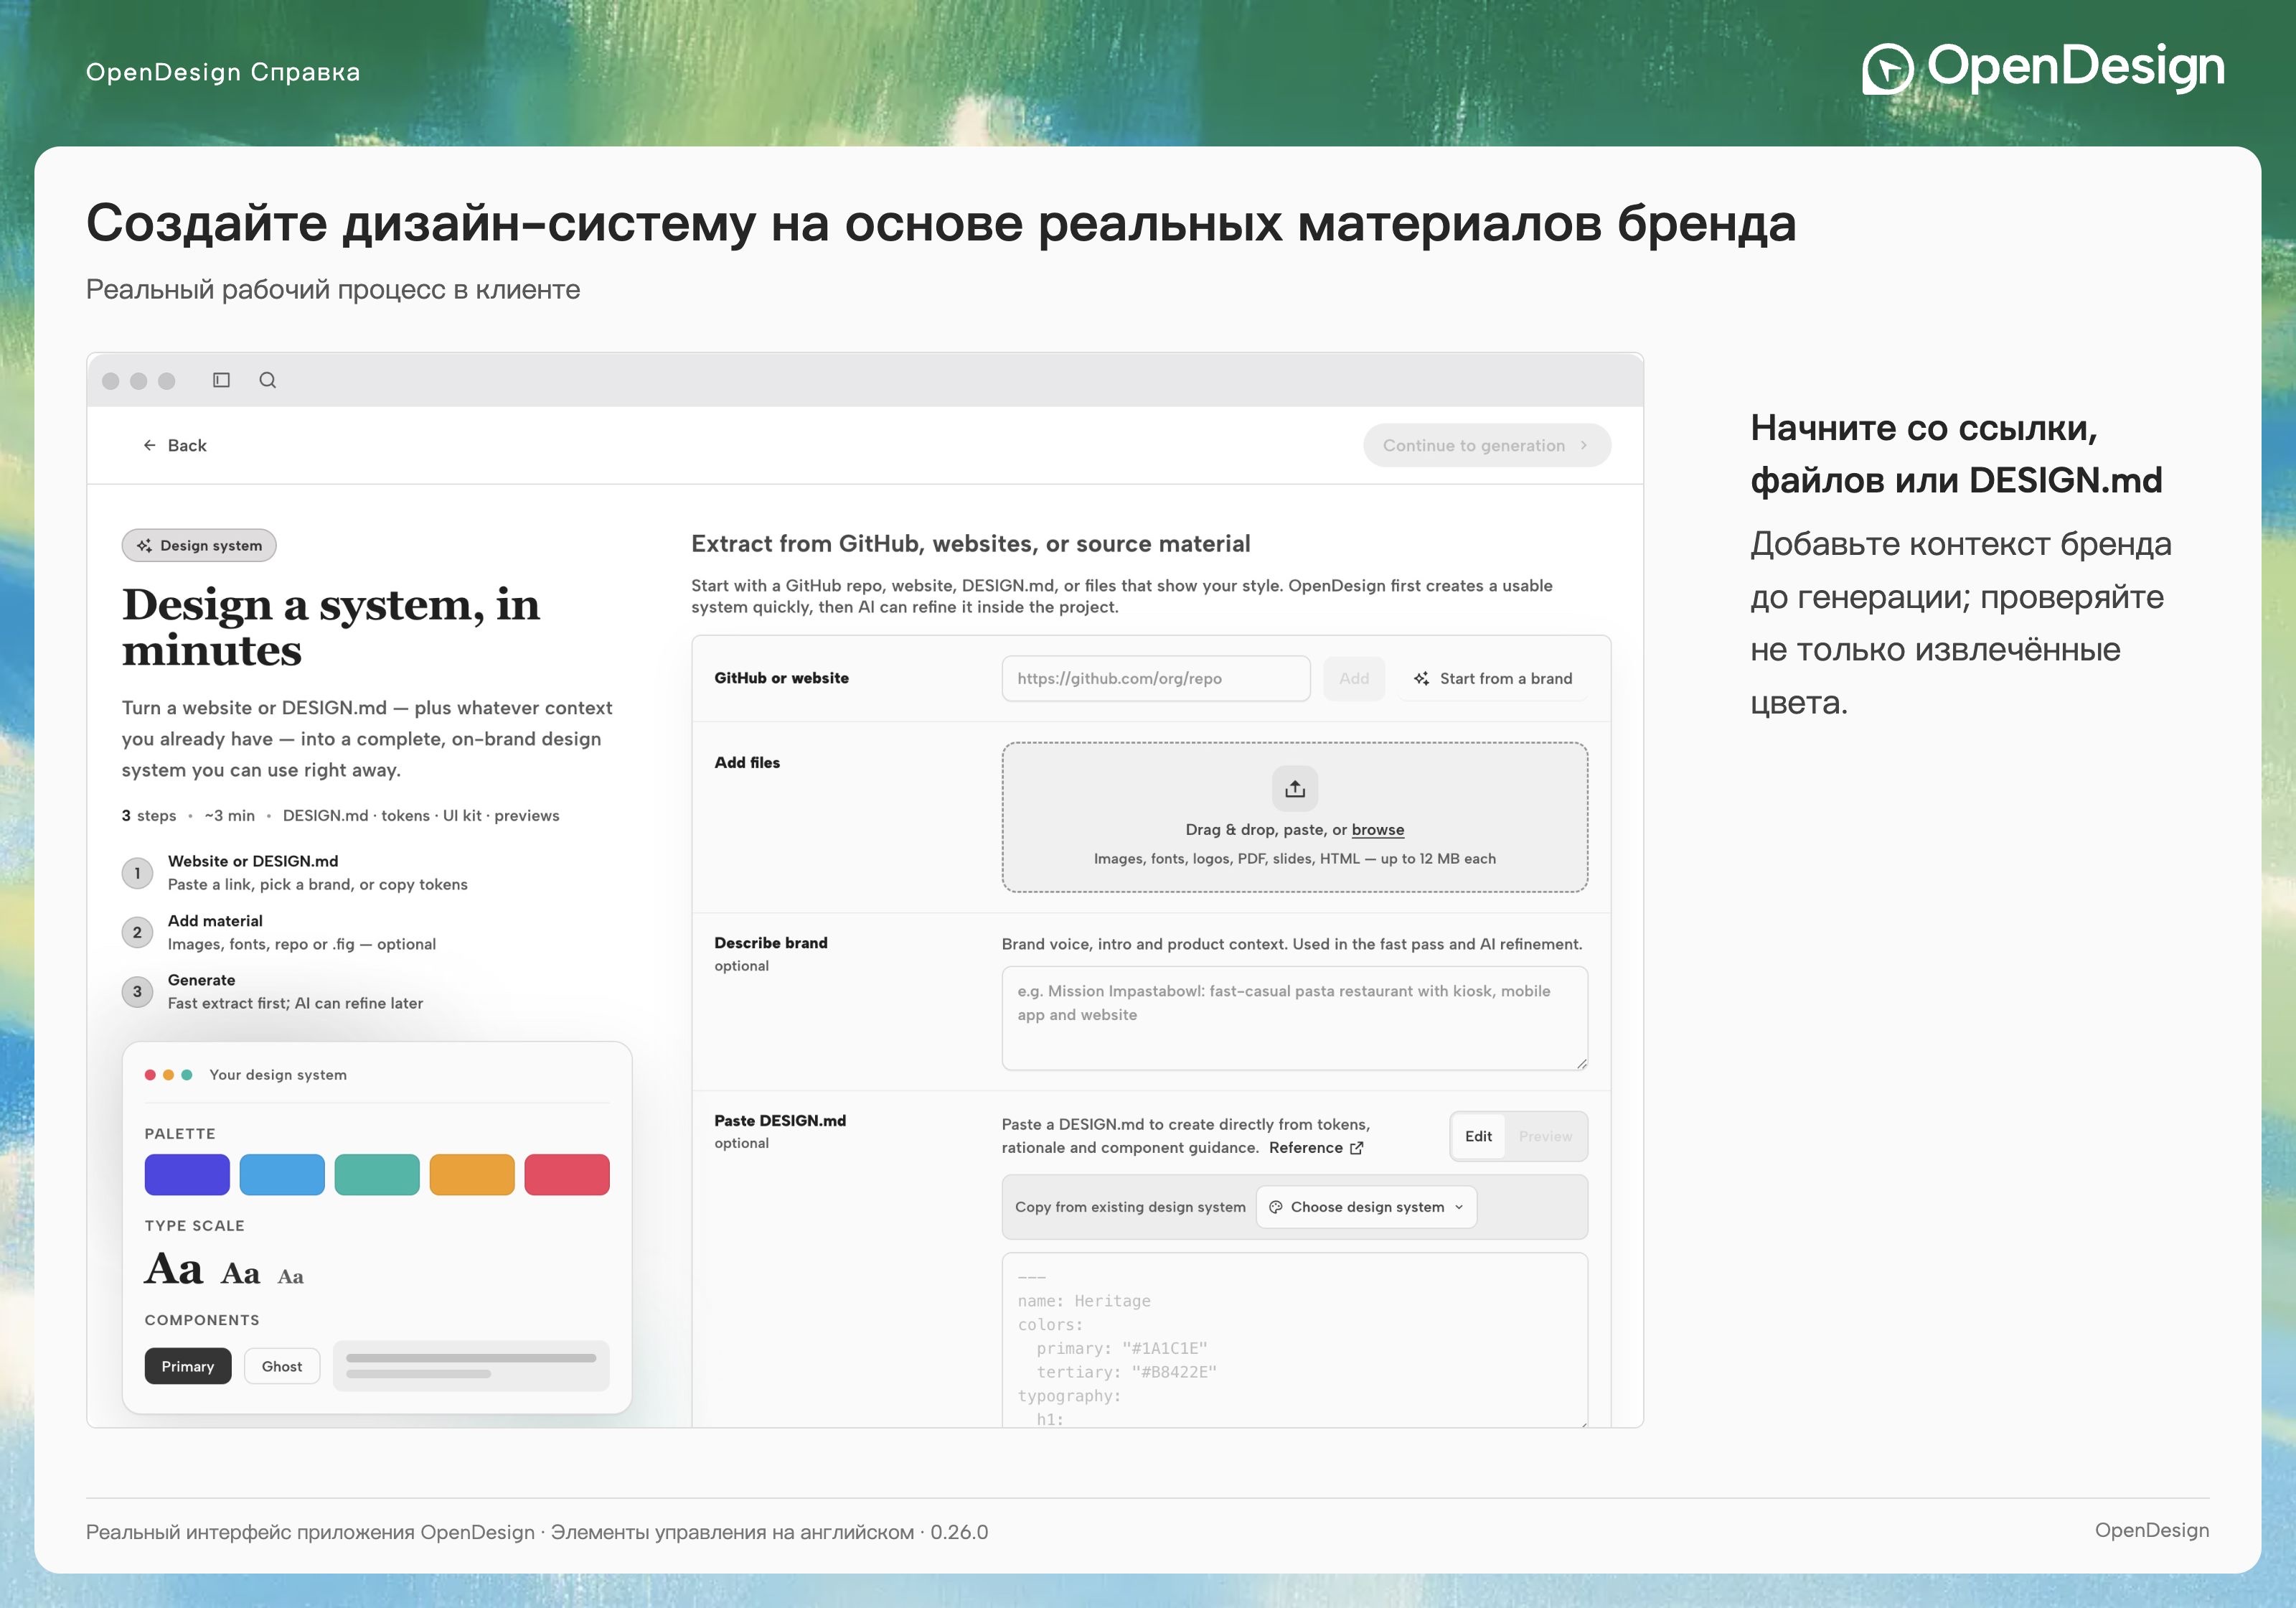Viewport: 2296px width, 1608px height.
Task: Click the 'Paste DESIGN.md' label
Action: click(x=780, y=1121)
